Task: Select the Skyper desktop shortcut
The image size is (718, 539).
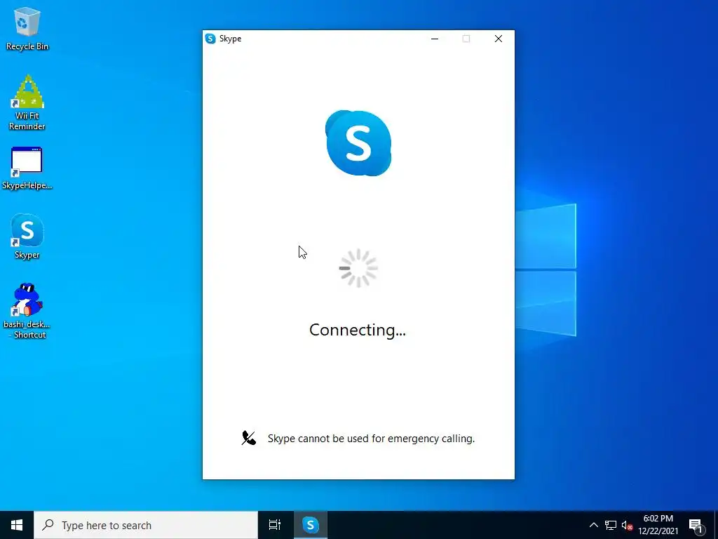Action: click(27, 237)
